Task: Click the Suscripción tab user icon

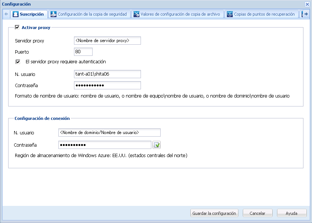Action: (16, 14)
